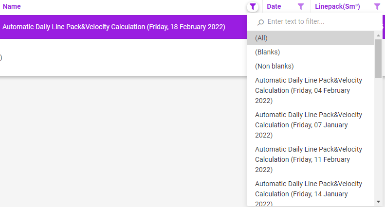Viewport: 385px width, 207px height.
Task: Open the Date column filter icon
Action: point(301,7)
